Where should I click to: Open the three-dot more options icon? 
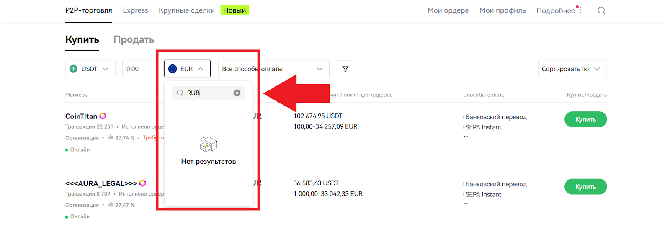[580, 10]
